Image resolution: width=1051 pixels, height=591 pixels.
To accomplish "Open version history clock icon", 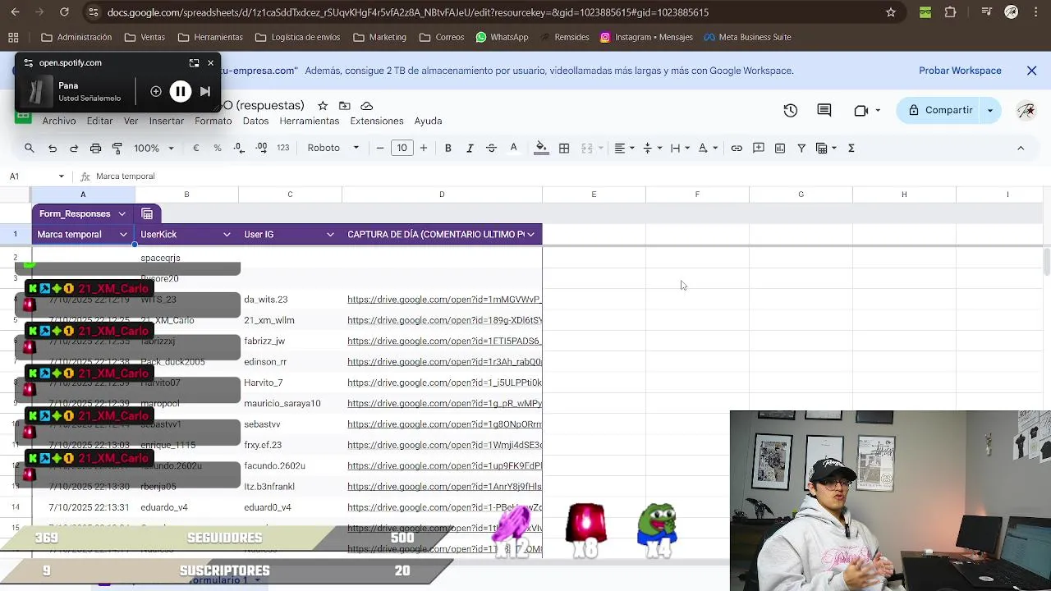I will pyautogui.click(x=791, y=110).
